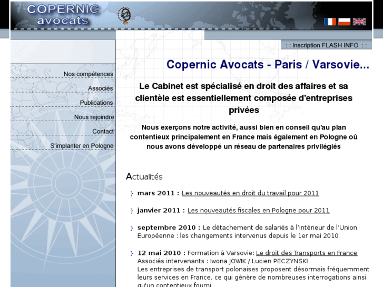Open the Nos compétences menu item
Viewport: 383px width, 287px height.
click(x=88, y=74)
